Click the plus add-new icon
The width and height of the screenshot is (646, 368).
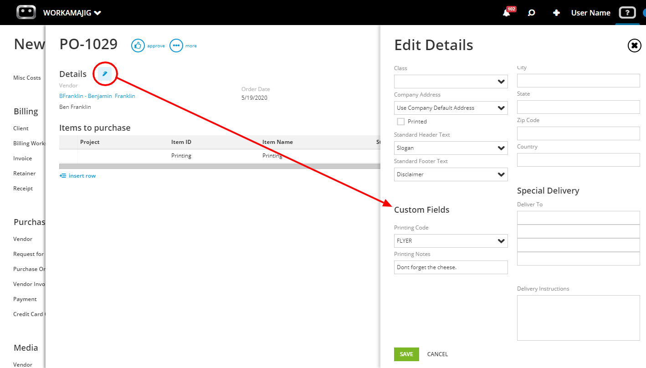556,13
